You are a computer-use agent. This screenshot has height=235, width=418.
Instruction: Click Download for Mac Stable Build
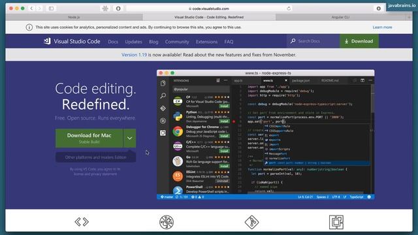click(x=89, y=138)
